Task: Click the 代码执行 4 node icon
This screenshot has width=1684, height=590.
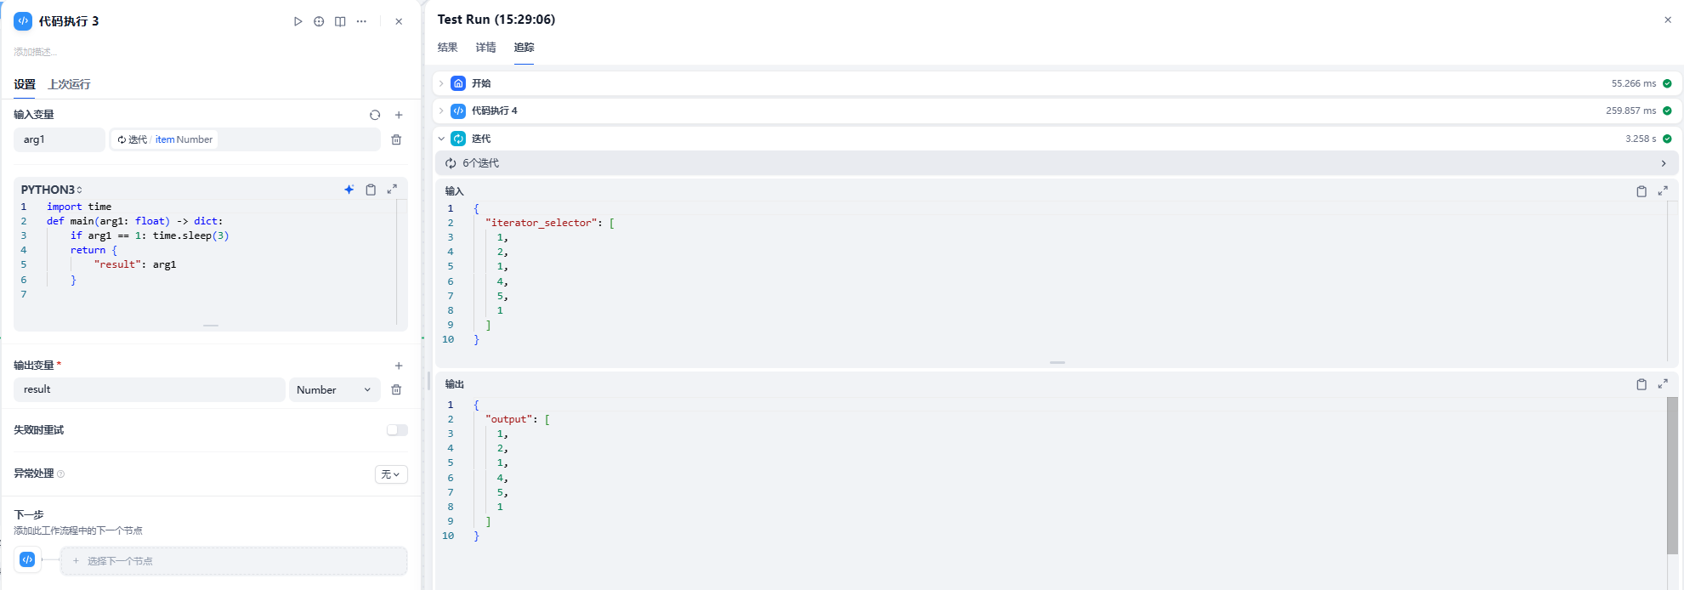Action: [x=458, y=111]
